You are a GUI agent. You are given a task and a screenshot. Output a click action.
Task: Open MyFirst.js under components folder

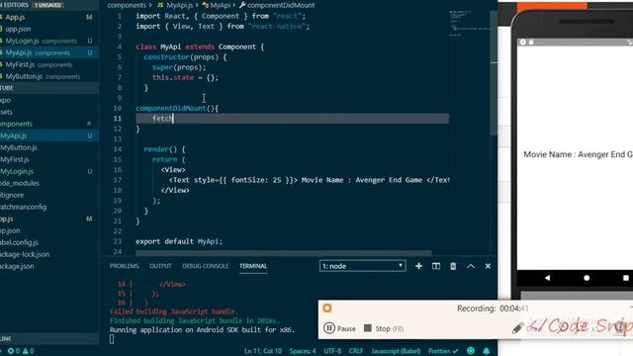48,159
